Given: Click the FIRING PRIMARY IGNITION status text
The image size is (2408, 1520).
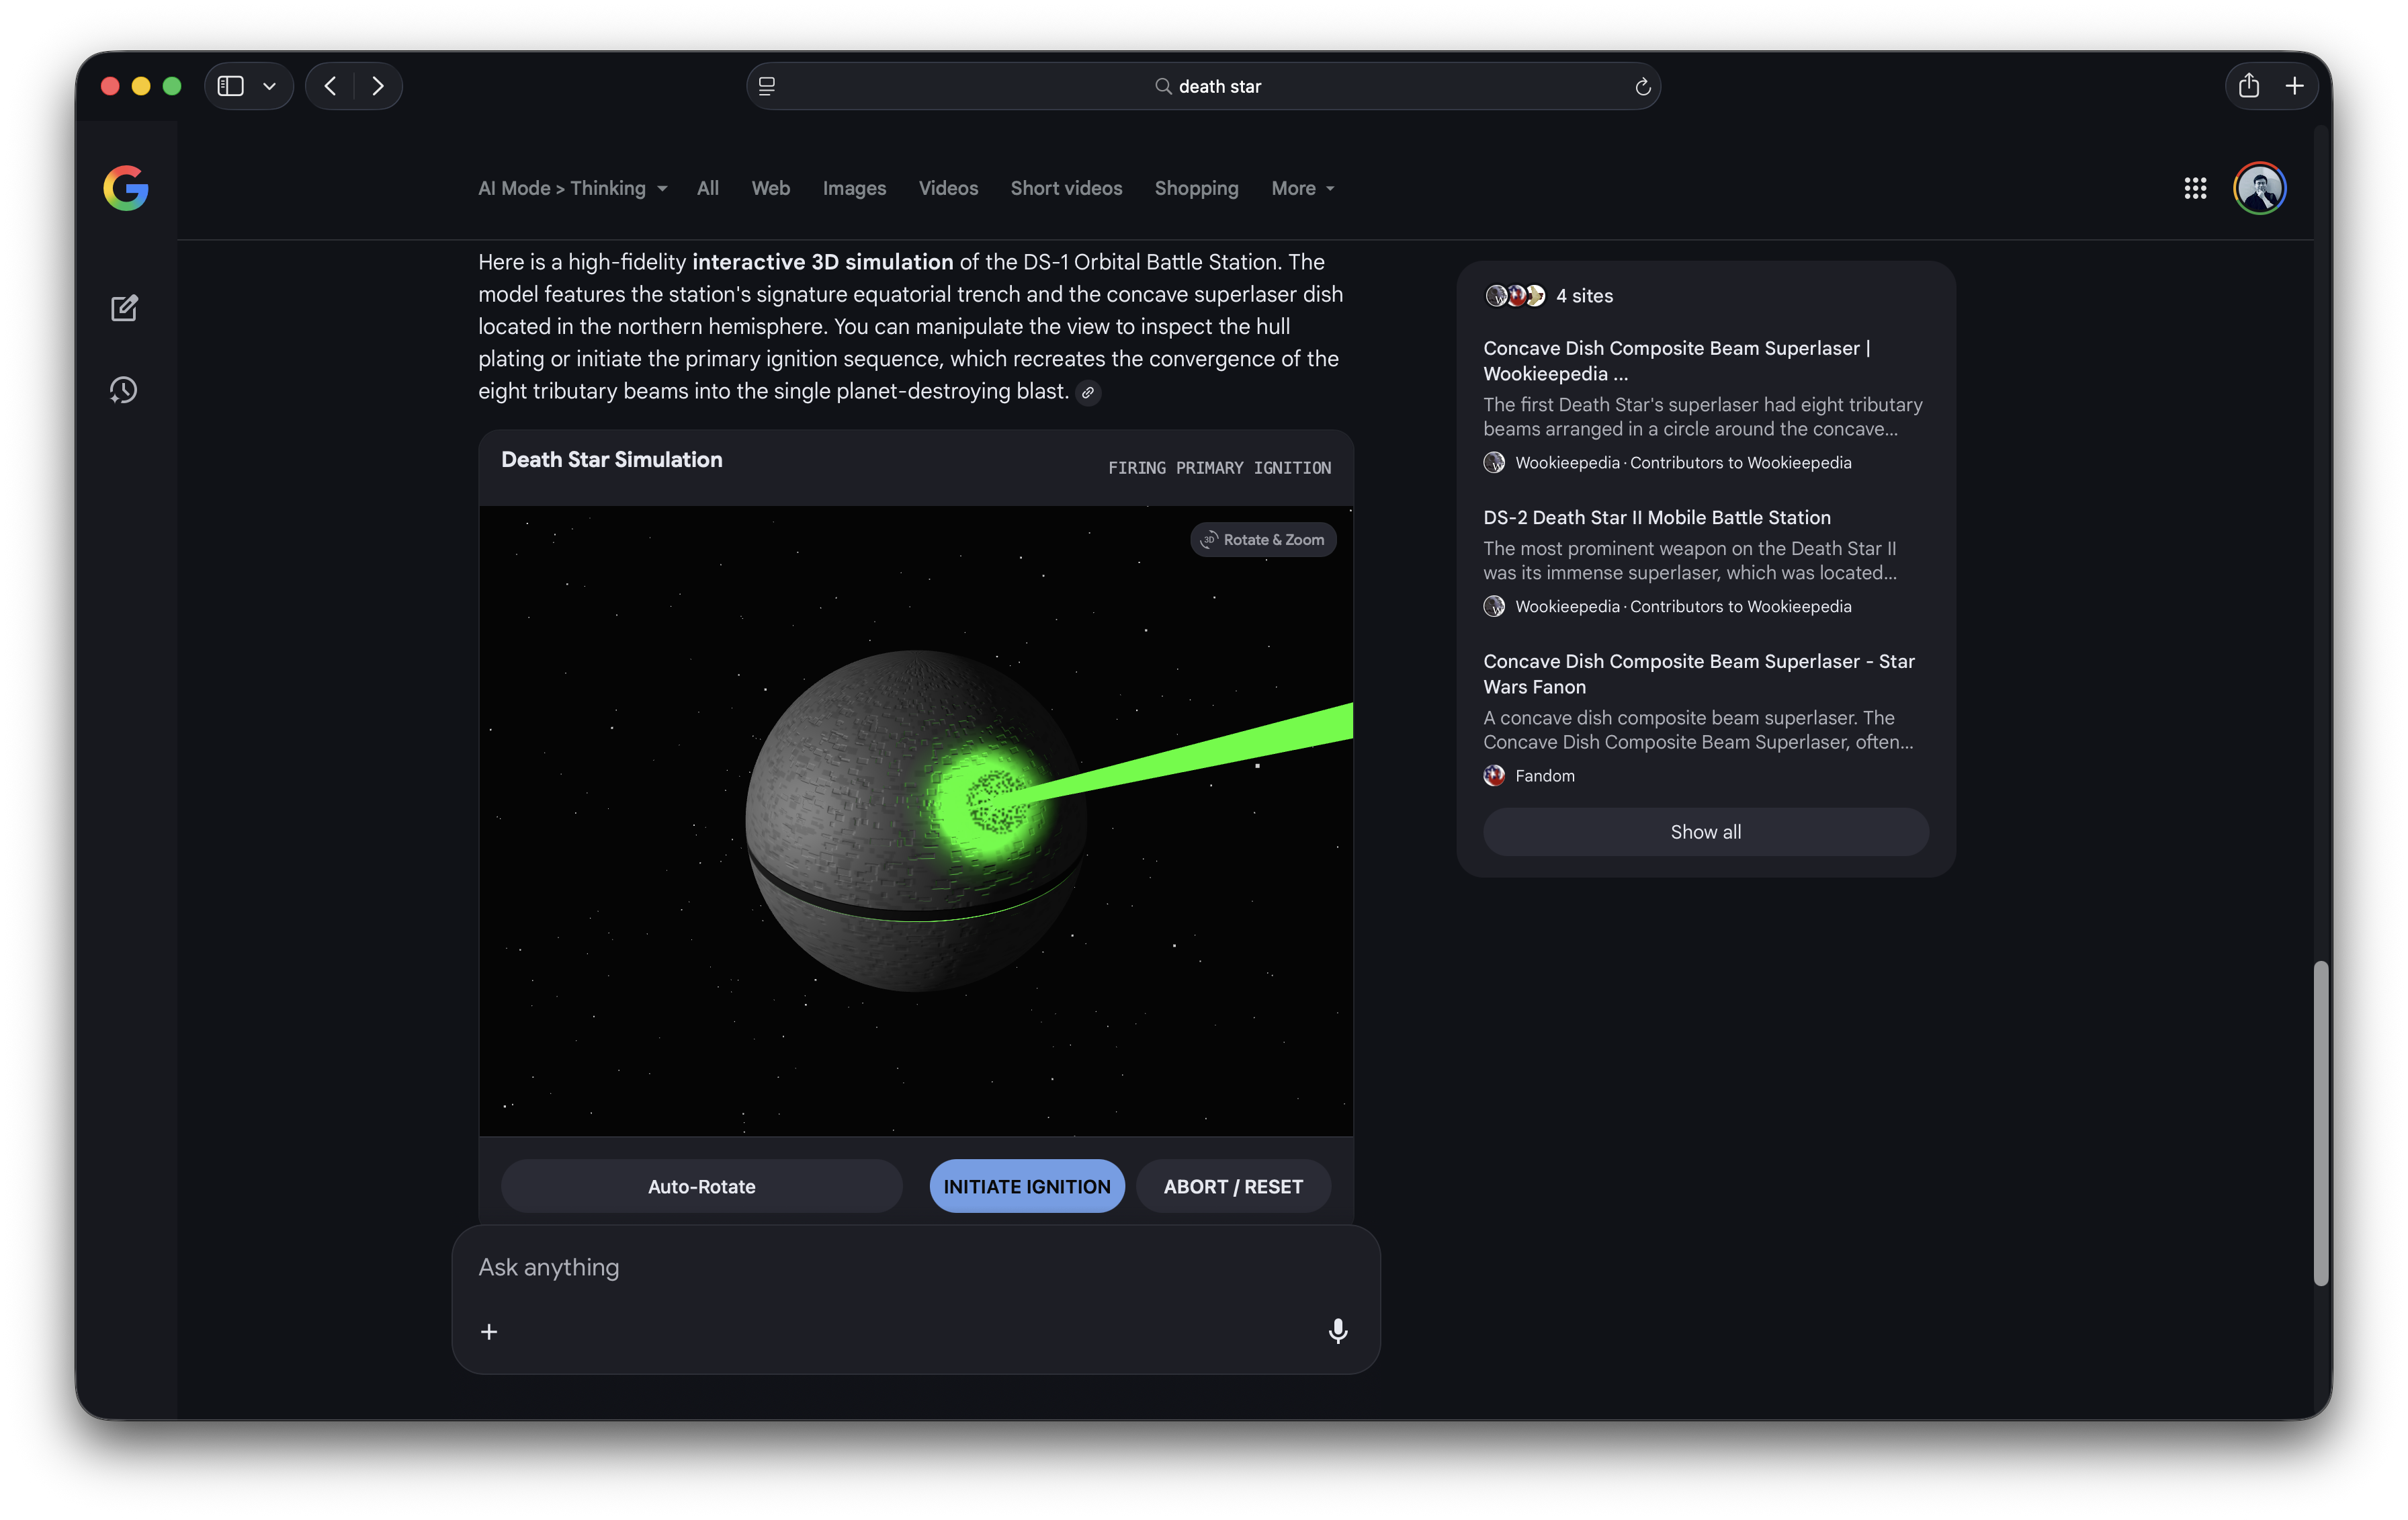Looking at the screenshot, I should (x=1219, y=468).
